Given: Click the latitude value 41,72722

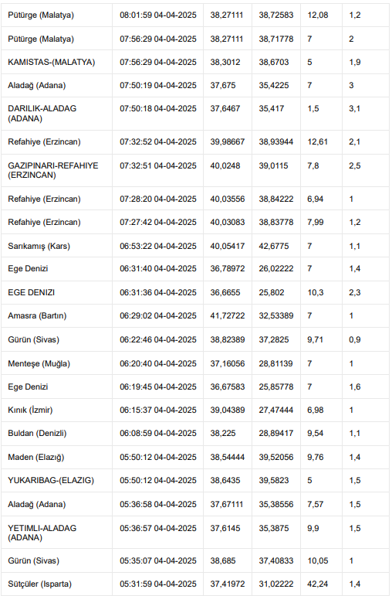Looking at the screenshot, I should 228,316.
